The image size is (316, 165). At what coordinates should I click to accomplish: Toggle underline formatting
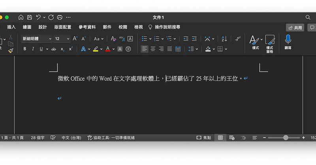point(41,49)
